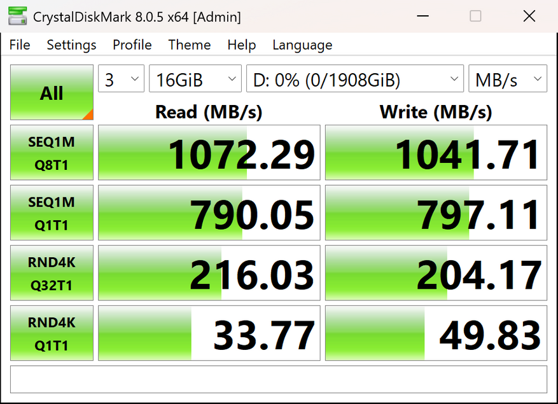Image resolution: width=558 pixels, height=404 pixels.
Task: Open the File menu
Action: coord(20,45)
